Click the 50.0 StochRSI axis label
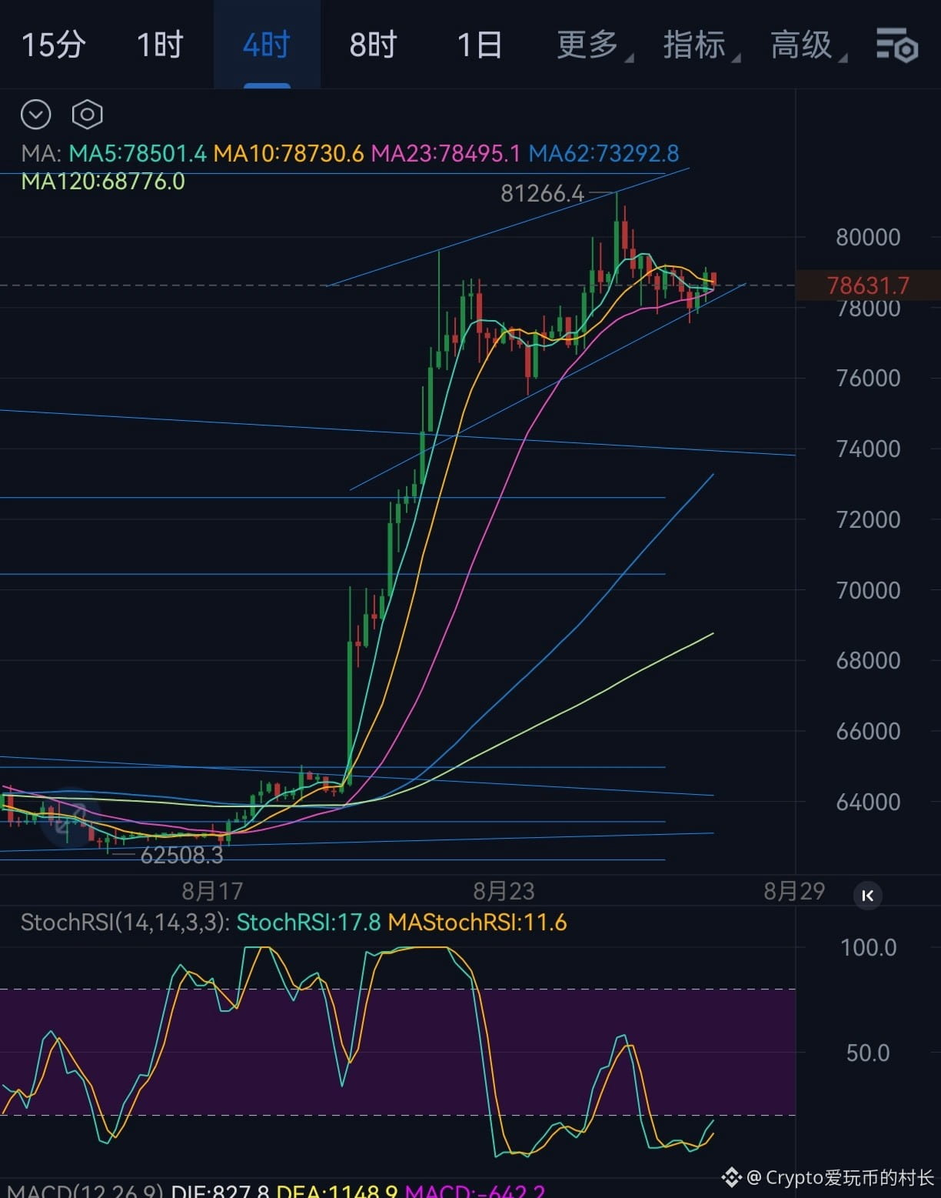 pyautogui.click(x=868, y=1053)
